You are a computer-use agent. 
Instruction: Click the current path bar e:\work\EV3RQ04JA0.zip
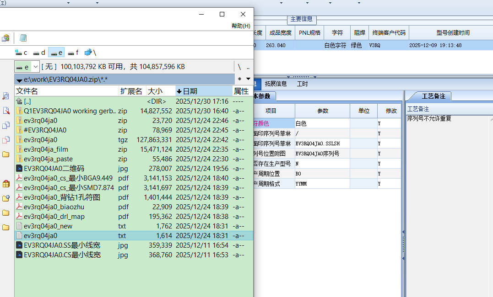[125, 80]
